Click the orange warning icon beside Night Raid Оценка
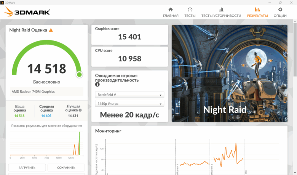Image resolution: width=297 pixels, height=175 pixels. coord(51,30)
